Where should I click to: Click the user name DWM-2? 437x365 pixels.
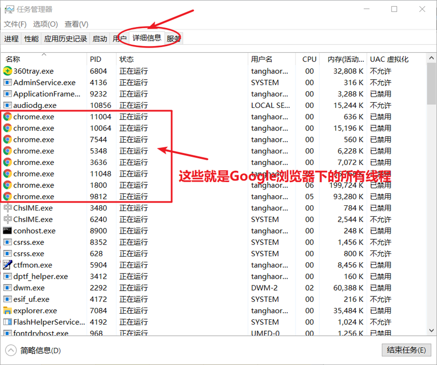[264, 288]
